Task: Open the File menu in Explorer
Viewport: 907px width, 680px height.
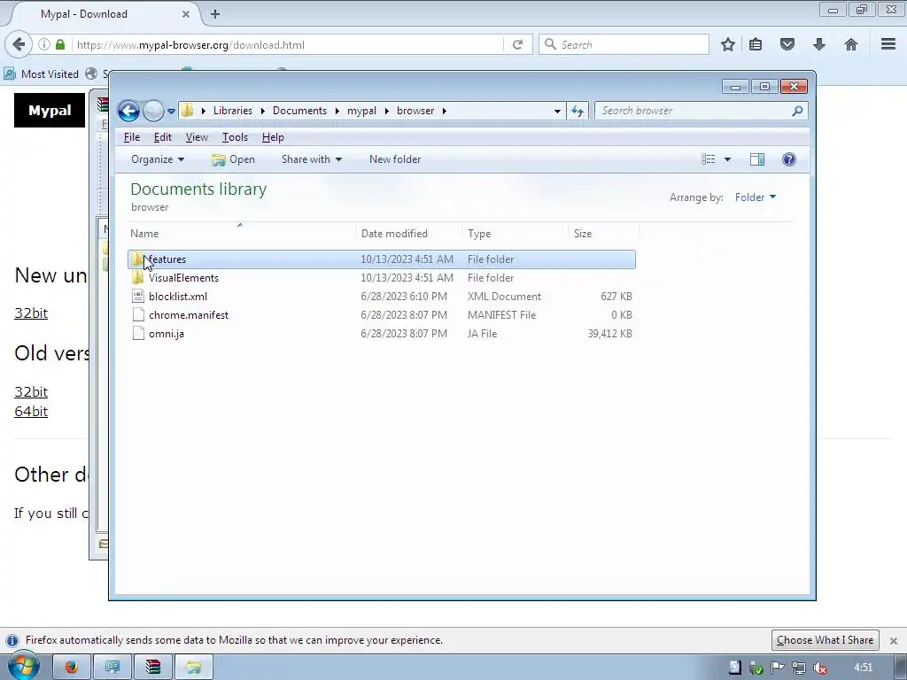Action: 132,137
